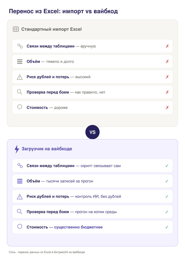Click the purple link icon by скрипт связывает сам
185x257 pixels.
[20, 166]
